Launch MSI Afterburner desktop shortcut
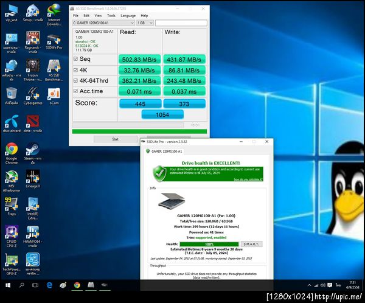The image size is (365, 303). click(x=12, y=181)
